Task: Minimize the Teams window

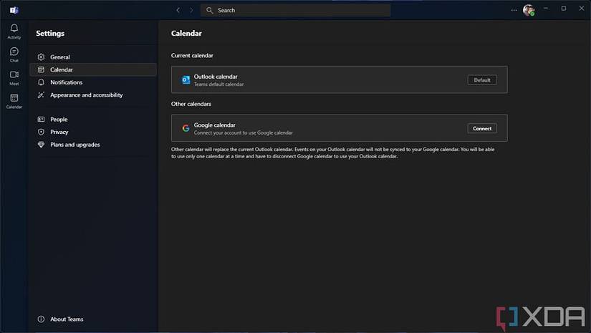Action: tap(545, 9)
